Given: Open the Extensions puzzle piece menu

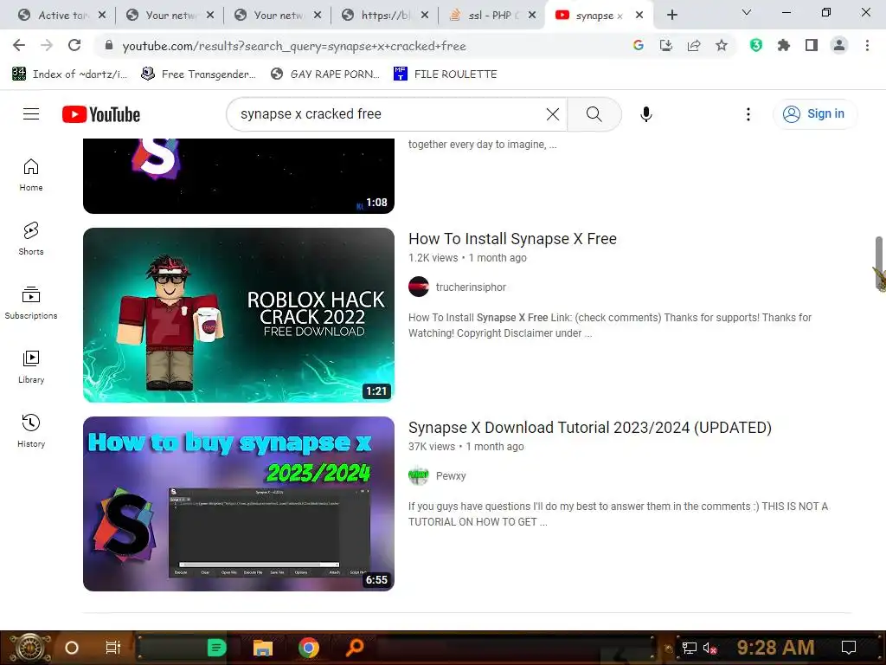Looking at the screenshot, I should click(x=784, y=45).
